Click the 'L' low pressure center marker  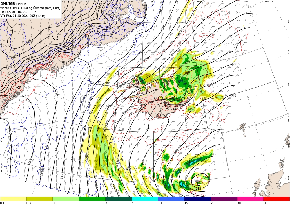[x=198, y=184]
